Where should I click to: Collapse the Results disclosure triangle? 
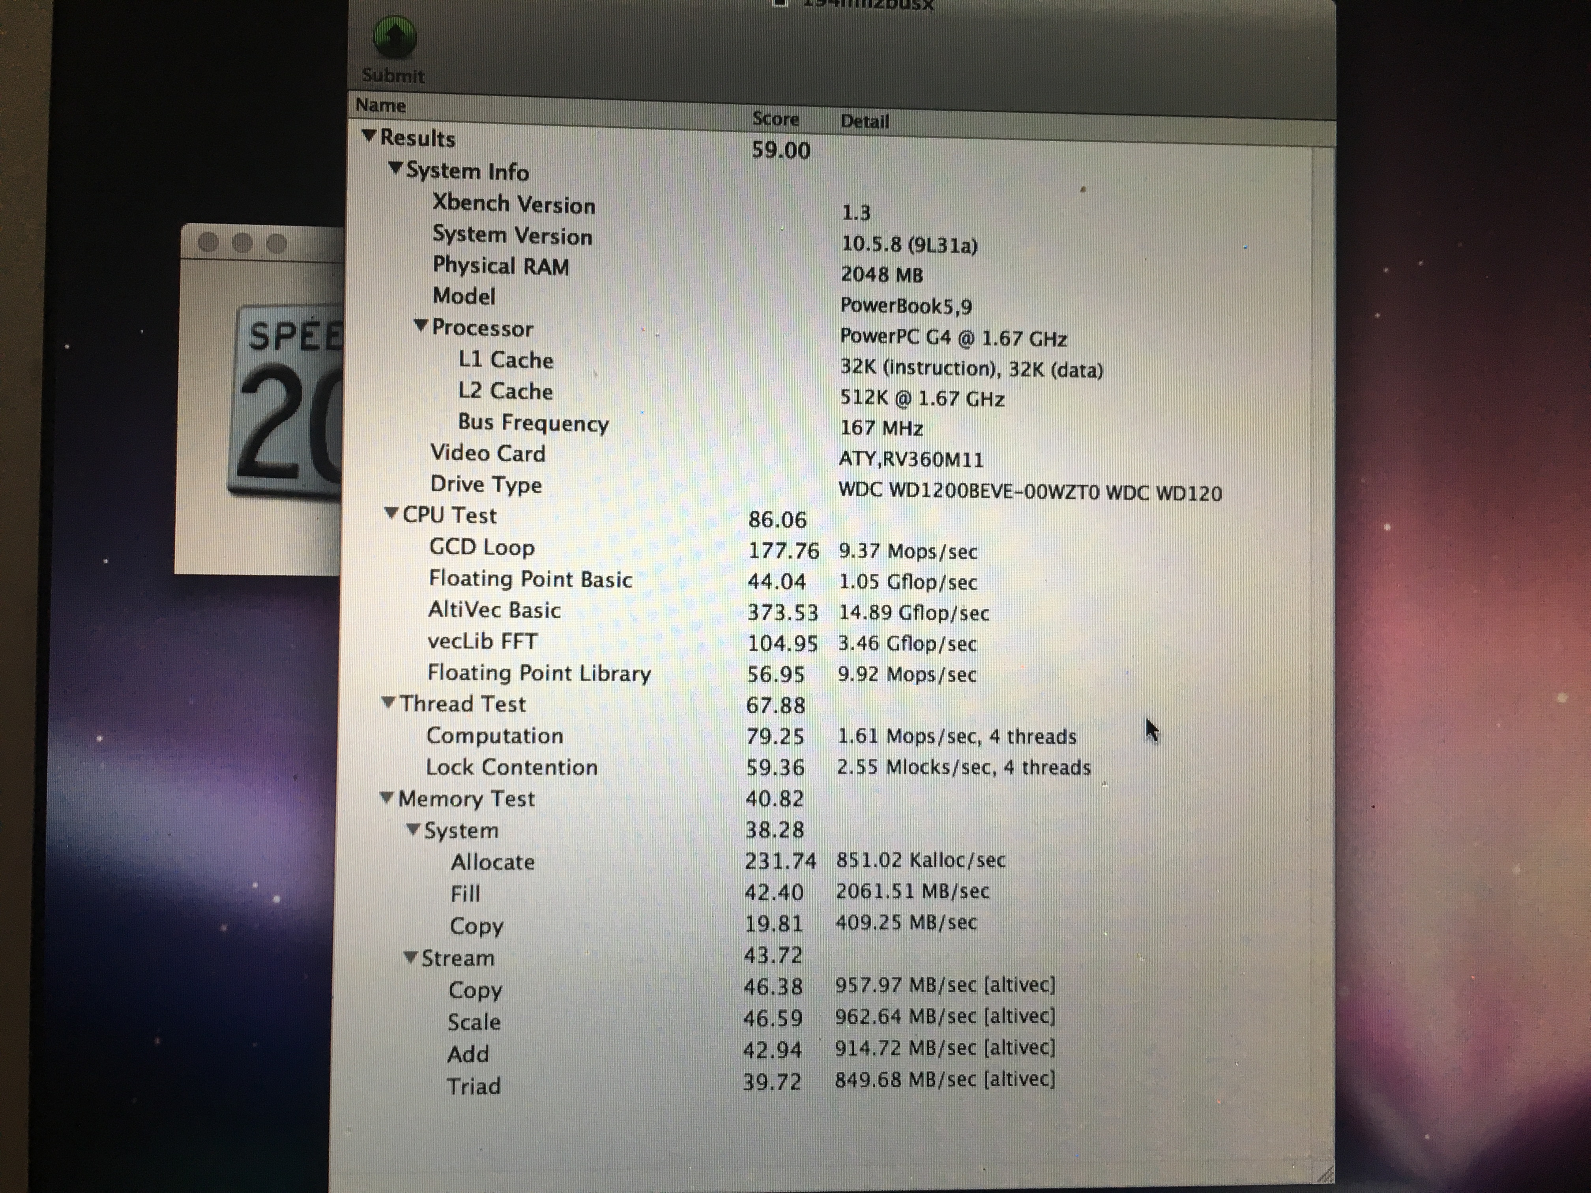pos(369,135)
